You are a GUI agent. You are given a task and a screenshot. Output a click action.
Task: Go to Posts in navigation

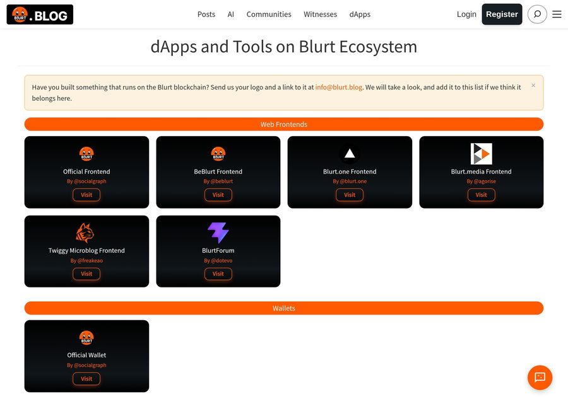coord(206,14)
